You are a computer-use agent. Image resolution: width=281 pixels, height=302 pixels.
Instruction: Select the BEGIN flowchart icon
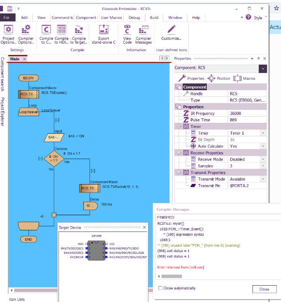point(29,78)
